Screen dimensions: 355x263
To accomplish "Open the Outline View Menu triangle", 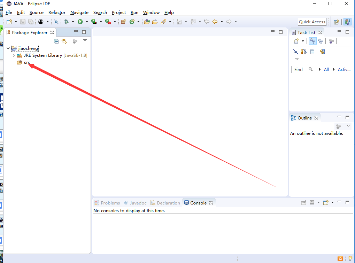I will pyautogui.click(x=348, y=126).
